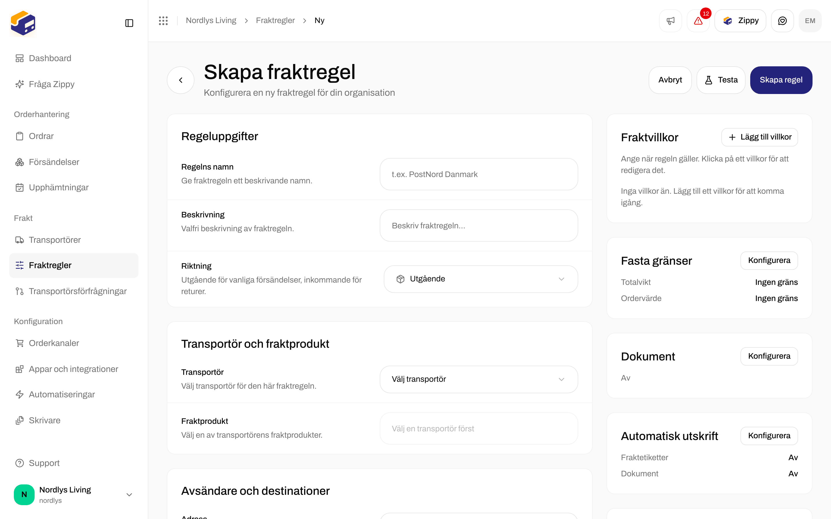This screenshot has height=519, width=831.
Task: Open Upphämtningar page
Action: 74,187
